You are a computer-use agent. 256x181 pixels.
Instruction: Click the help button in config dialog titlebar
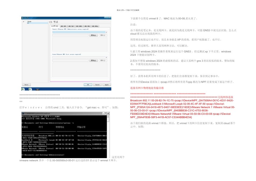click(x=106, y=17)
